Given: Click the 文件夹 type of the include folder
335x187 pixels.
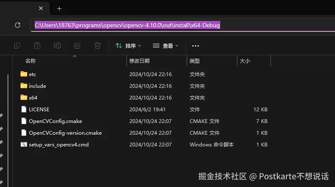Looking at the screenshot, I should click(197, 86).
